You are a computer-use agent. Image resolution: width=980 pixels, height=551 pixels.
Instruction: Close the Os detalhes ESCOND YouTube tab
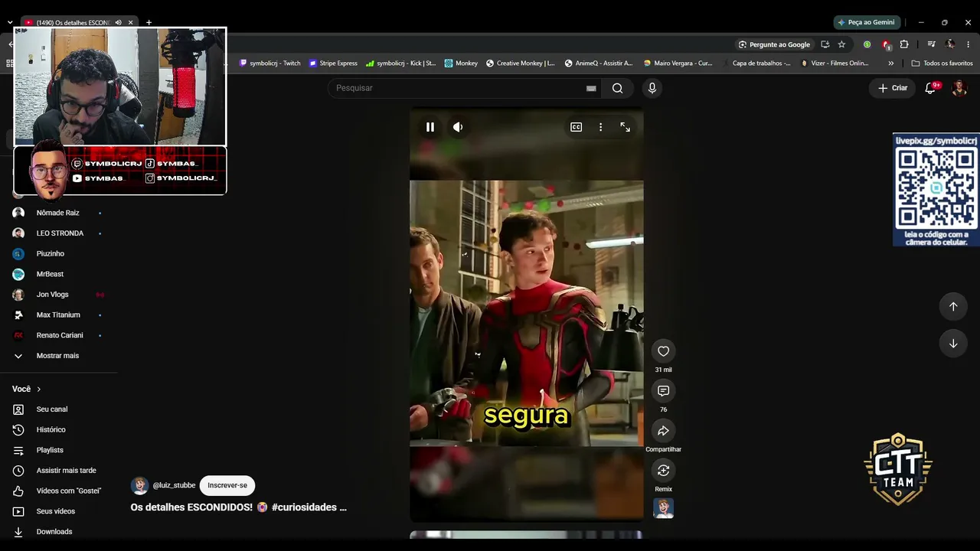click(130, 23)
